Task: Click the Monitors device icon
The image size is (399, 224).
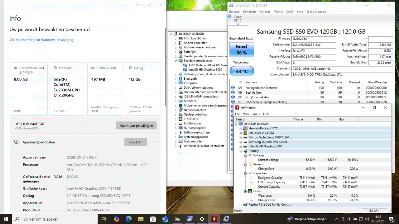Action: tap(180, 101)
